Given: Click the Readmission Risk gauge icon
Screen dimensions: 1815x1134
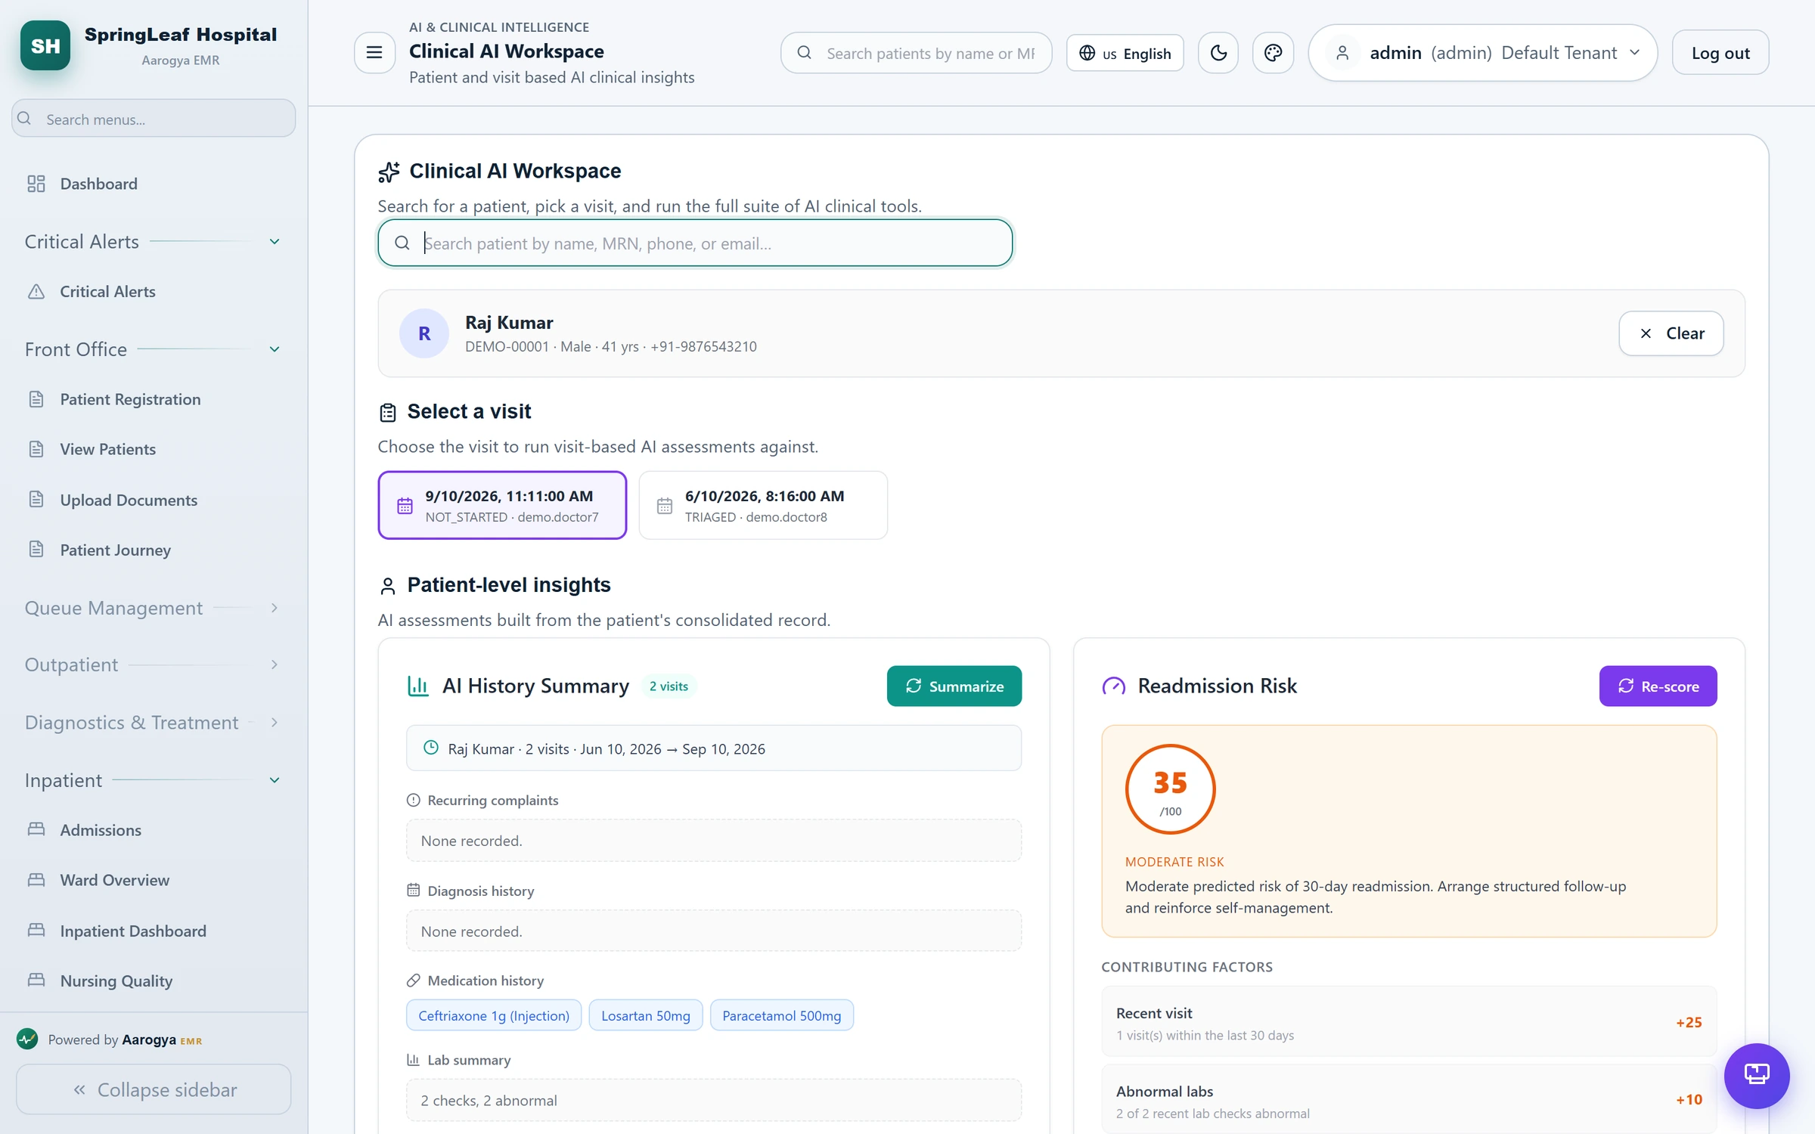Looking at the screenshot, I should pyautogui.click(x=1113, y=686).
